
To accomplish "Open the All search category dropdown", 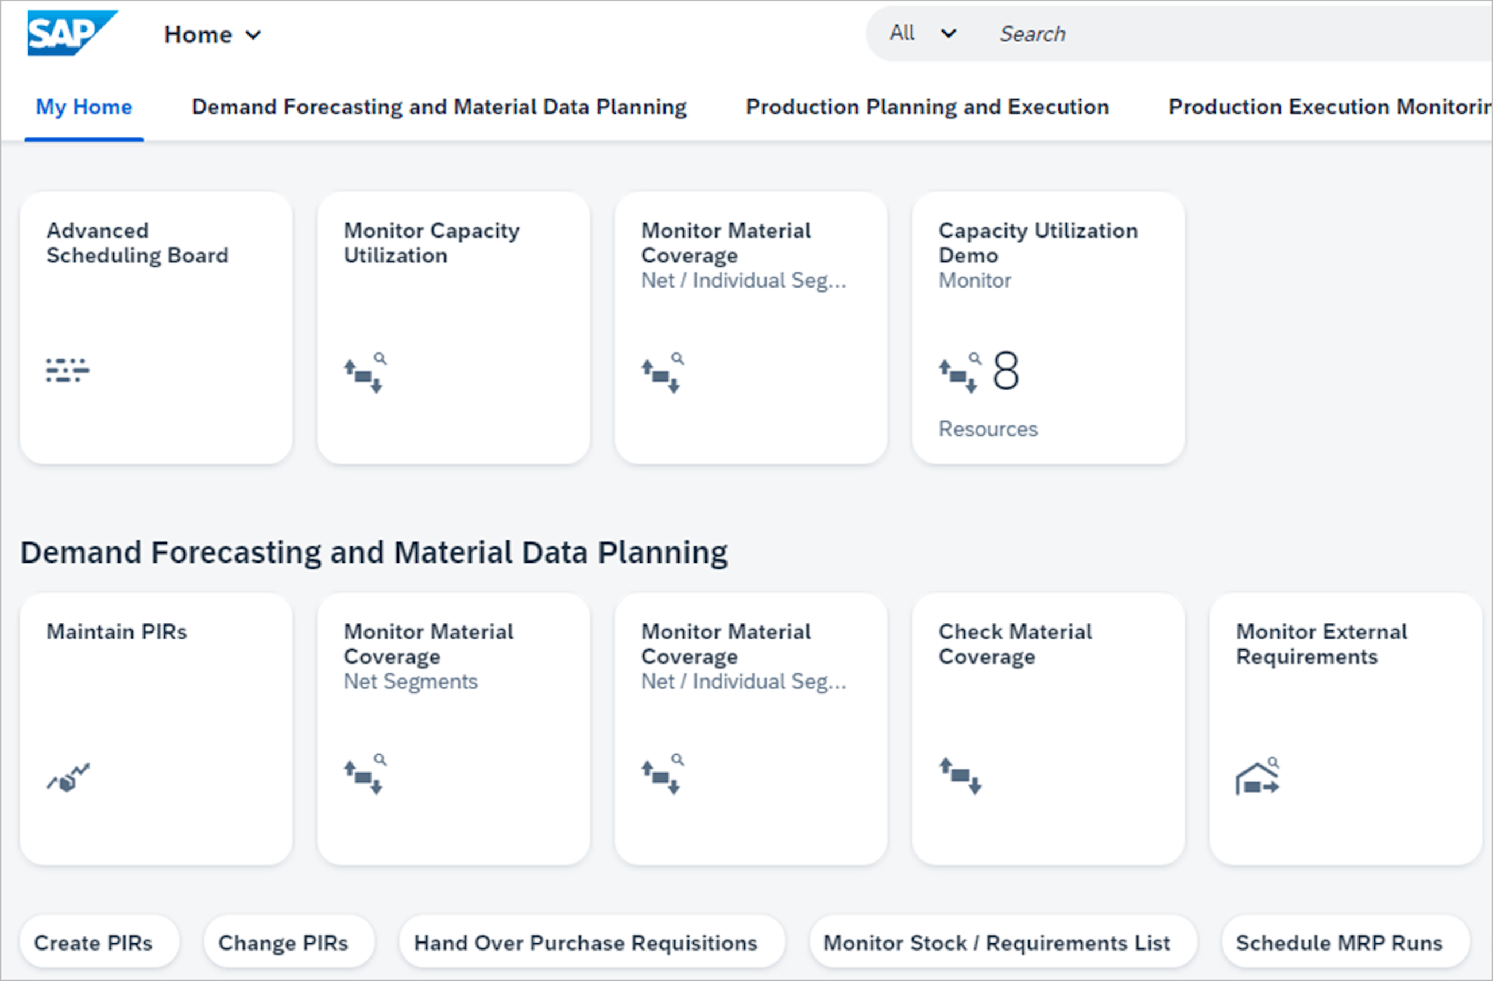I will pos(902,33).
